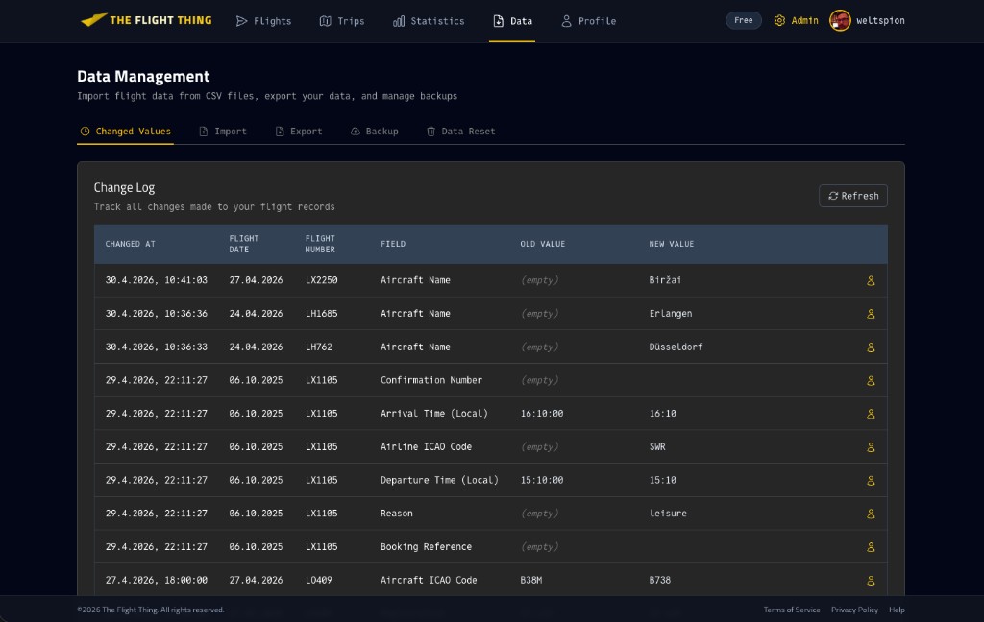Screen dimensions: 984x622
Task: Open the Flights navigation tab
Action: pyautogui.click(x=263, y=21)
